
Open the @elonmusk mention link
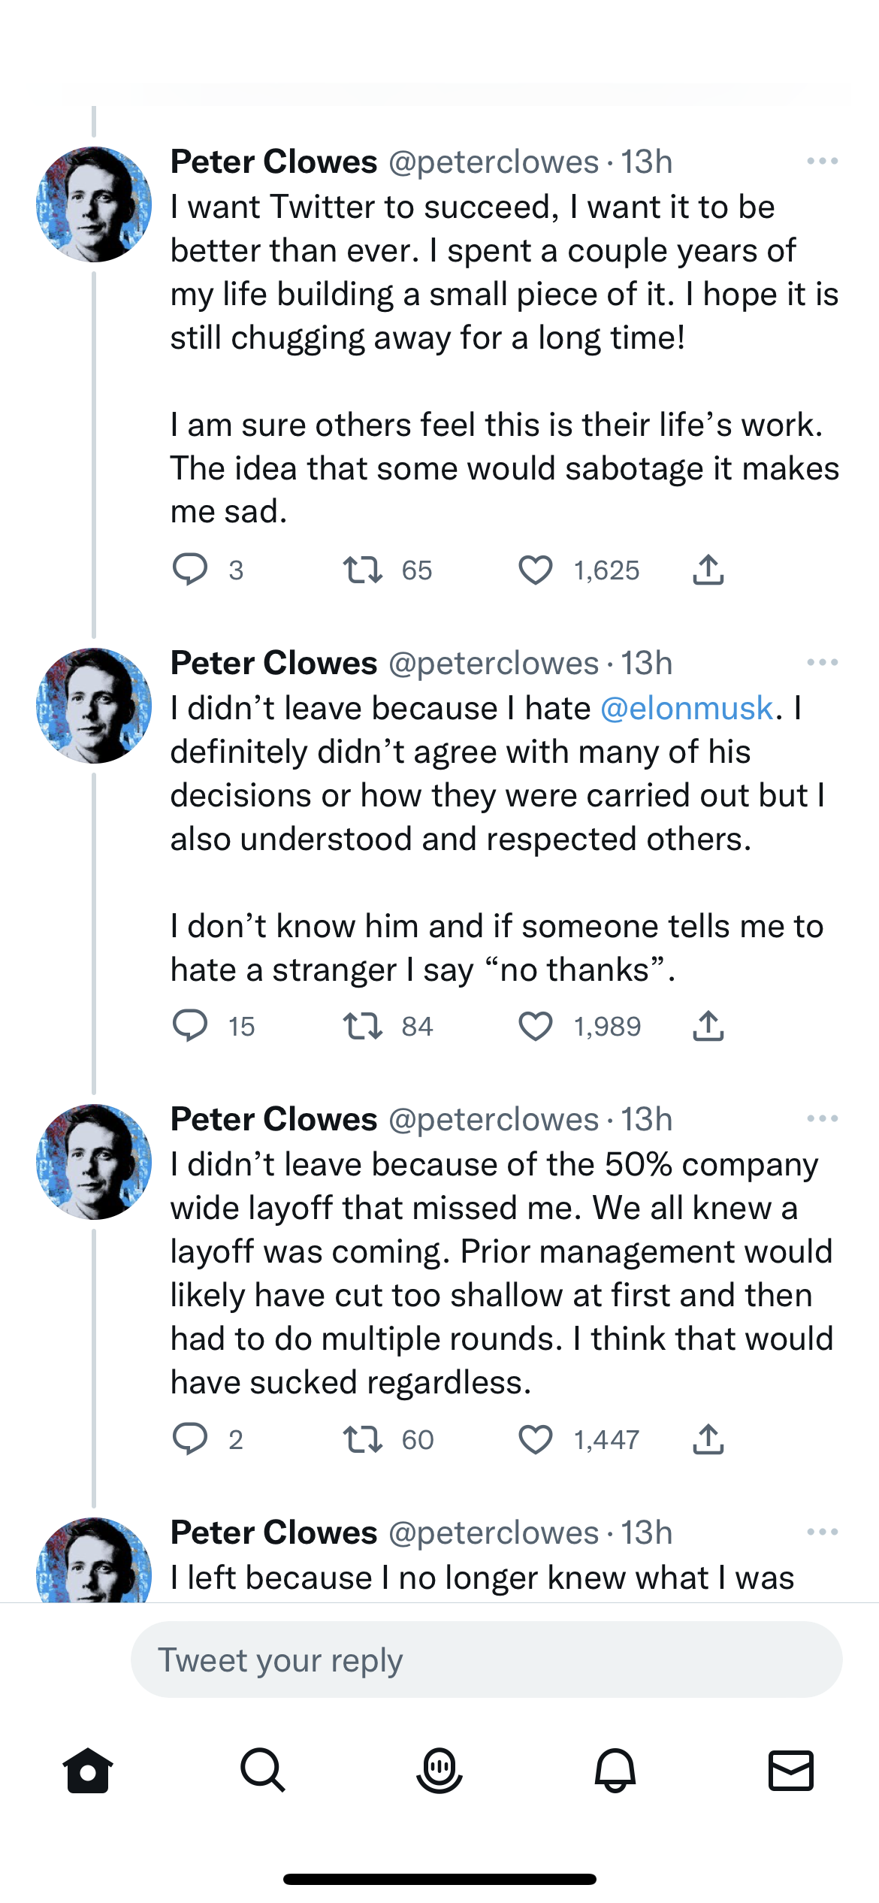(x=687, y=709)
